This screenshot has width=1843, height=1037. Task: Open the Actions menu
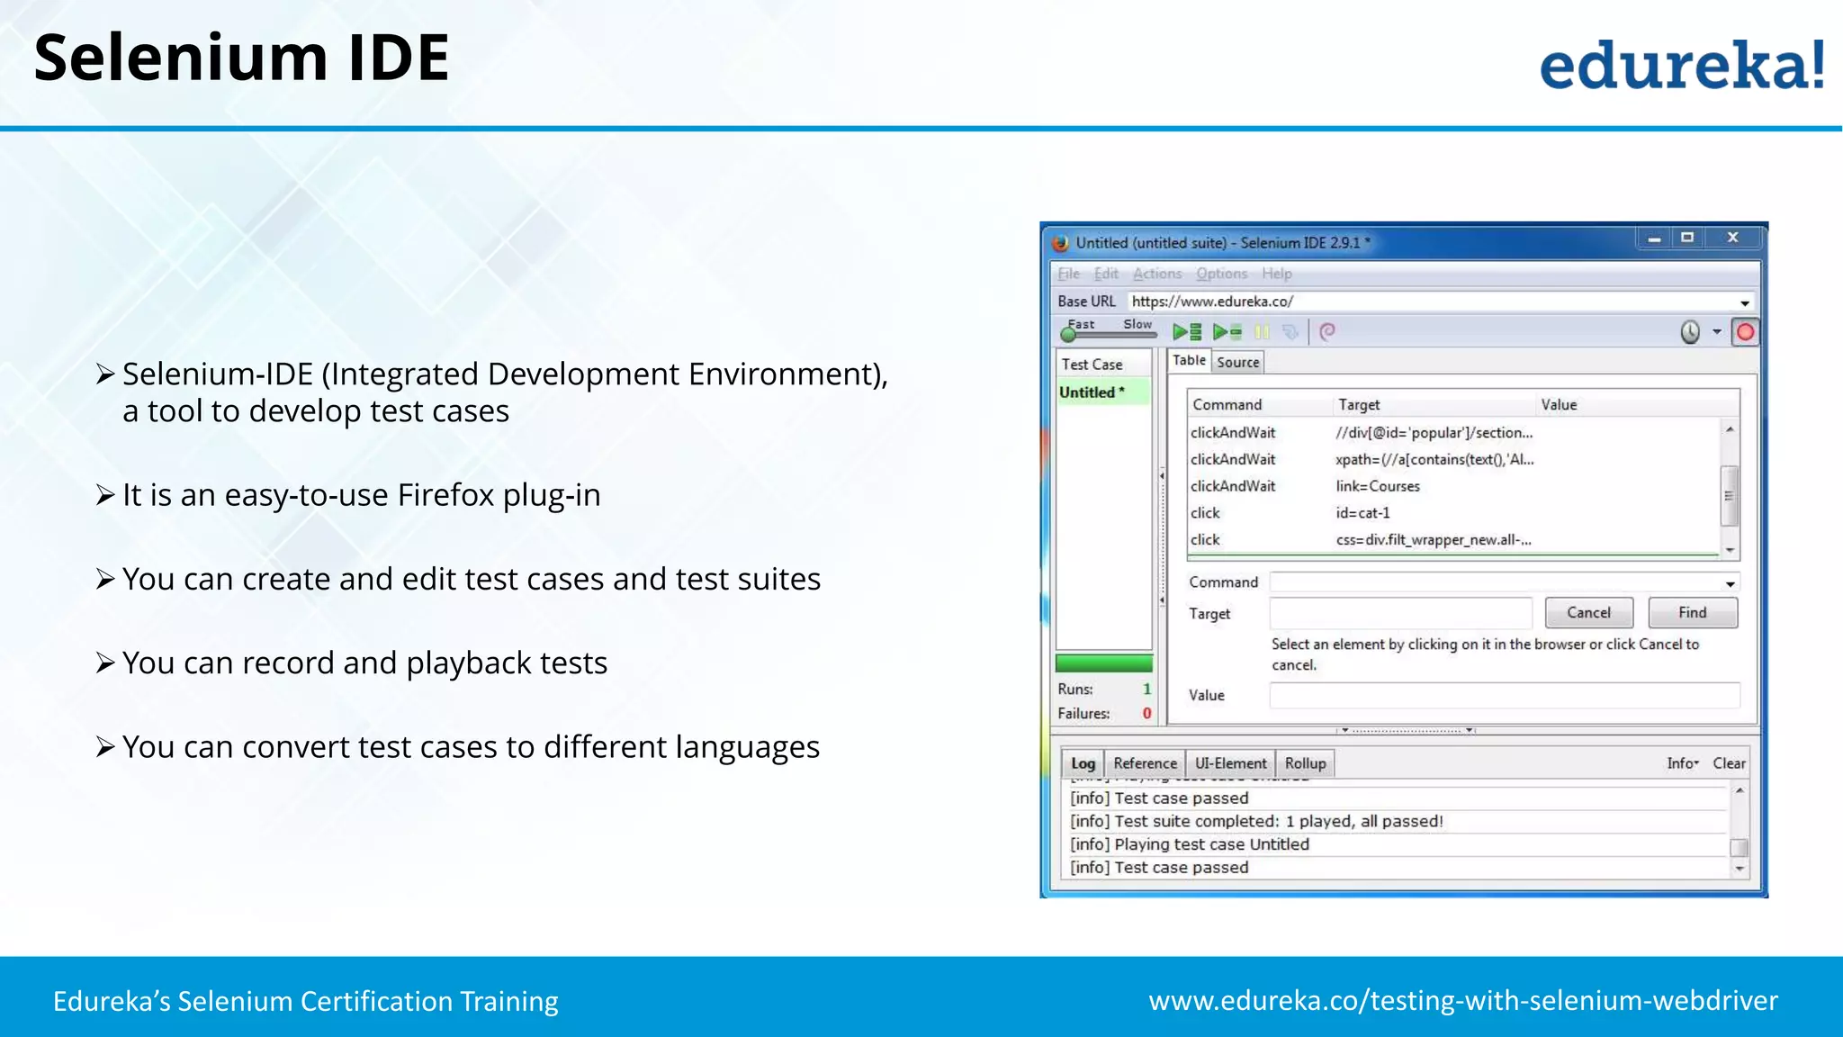1157,274
